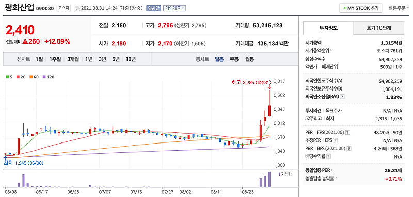Click the tallest volume bar on 08/31
The width and height of the screenshot is (413, 197).
tap(269, 180)
